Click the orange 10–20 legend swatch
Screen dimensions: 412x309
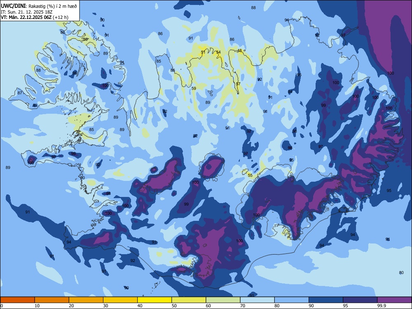(x=52, y=300)
